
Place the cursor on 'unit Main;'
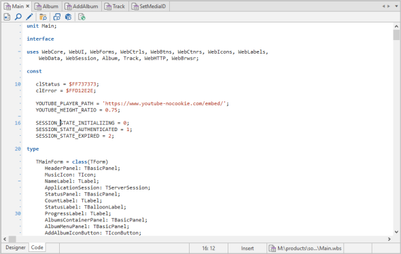click(41, 26)
